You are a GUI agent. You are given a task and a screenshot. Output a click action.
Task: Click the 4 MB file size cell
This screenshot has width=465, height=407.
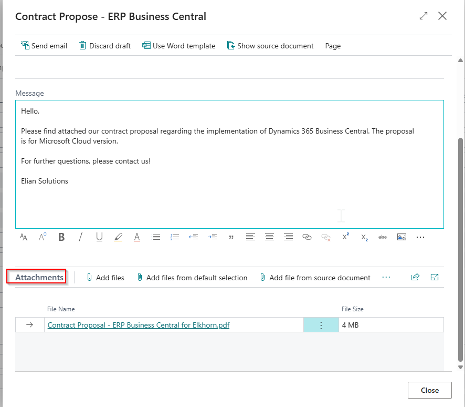tap(391, 325)
